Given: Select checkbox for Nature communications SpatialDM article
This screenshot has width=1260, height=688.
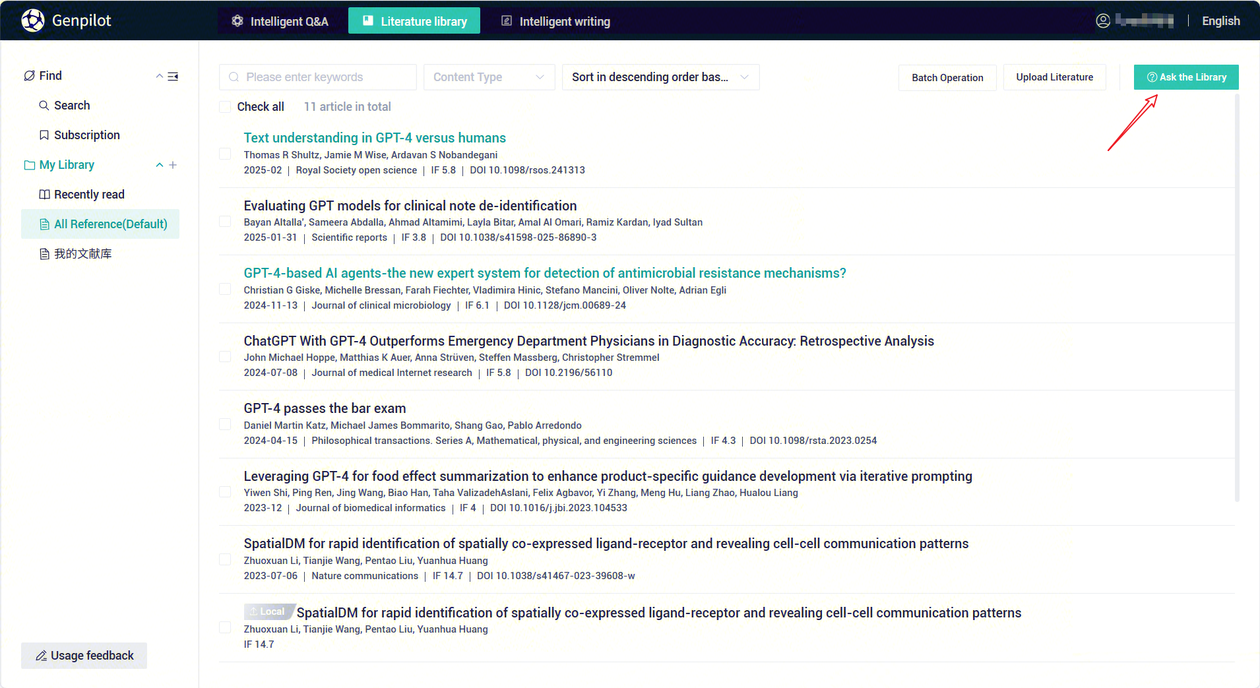Looking at the screenshot, I should pyautogui.click(x=225, y=559).
